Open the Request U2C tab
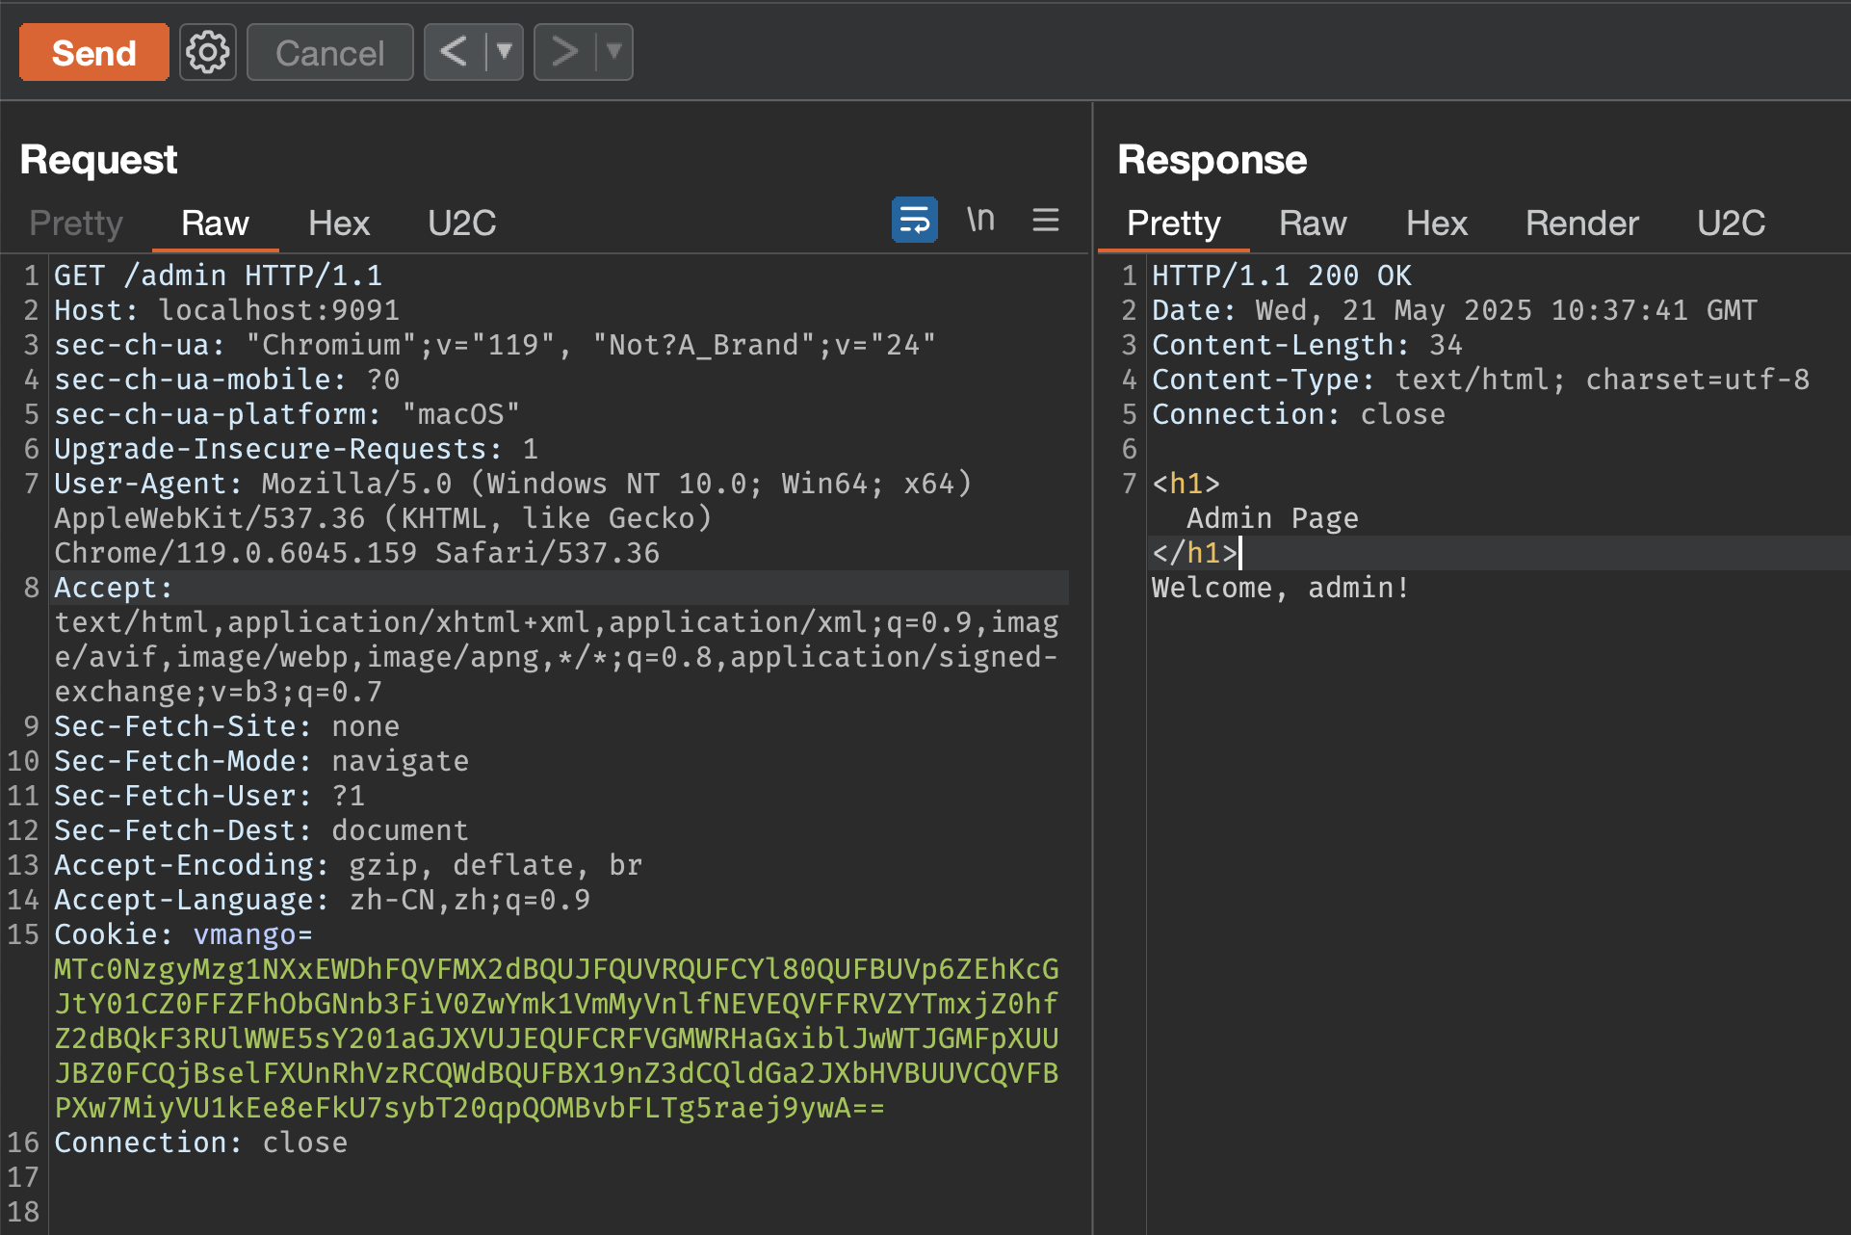 pyautogui.click(x=461, y=223)
